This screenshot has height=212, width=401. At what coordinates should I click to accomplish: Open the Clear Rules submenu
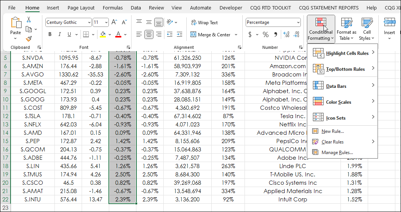pyautogui.click(x=342, y=142)
